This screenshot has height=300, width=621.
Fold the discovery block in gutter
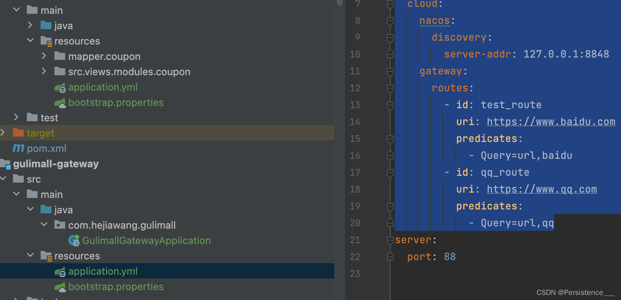point(390,38)
